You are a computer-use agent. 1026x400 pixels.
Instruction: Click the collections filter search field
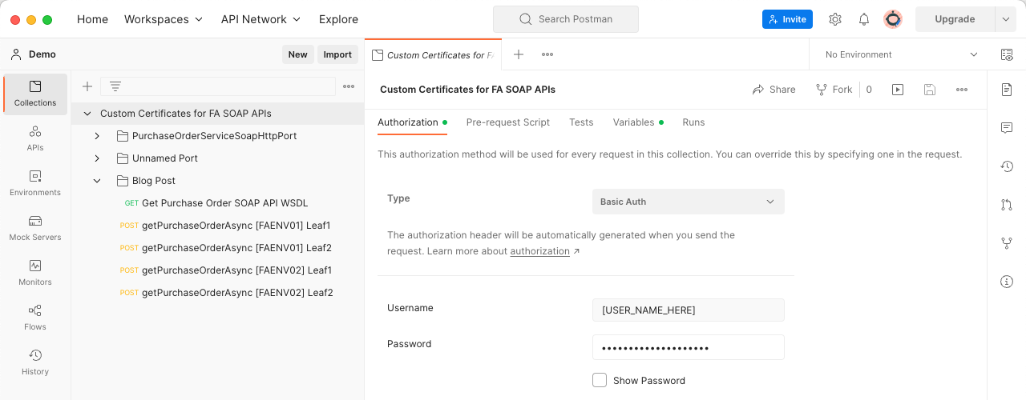[218, 86]
